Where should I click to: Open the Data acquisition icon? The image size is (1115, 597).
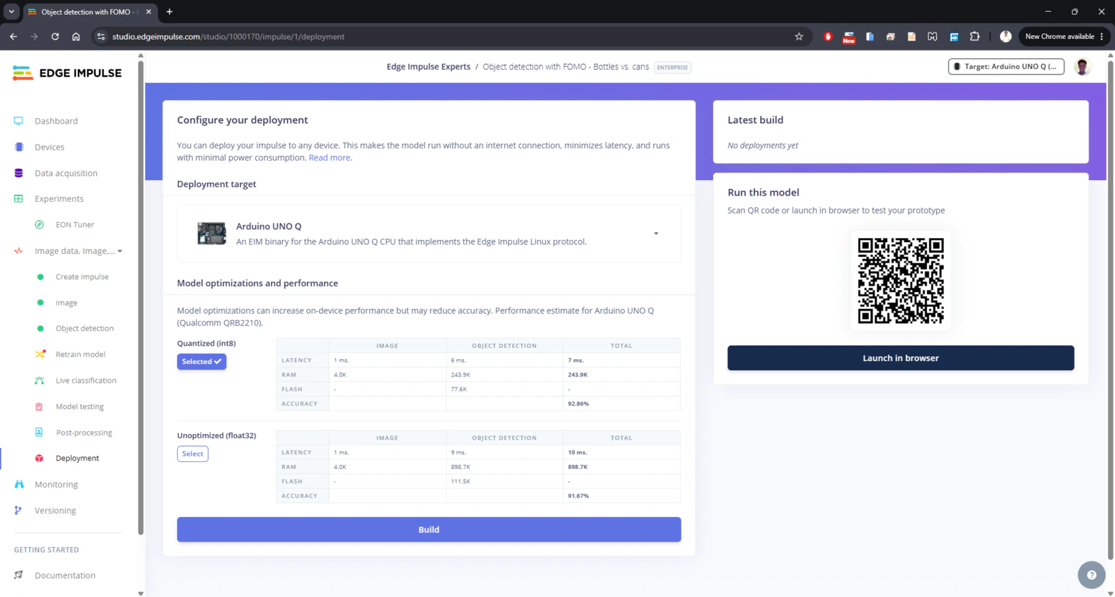[19, 173]
